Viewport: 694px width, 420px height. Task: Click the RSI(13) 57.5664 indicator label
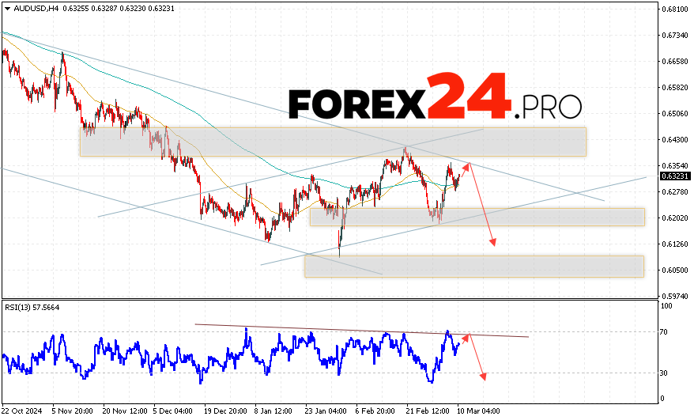pyautogui.click(x=32, y=308)
